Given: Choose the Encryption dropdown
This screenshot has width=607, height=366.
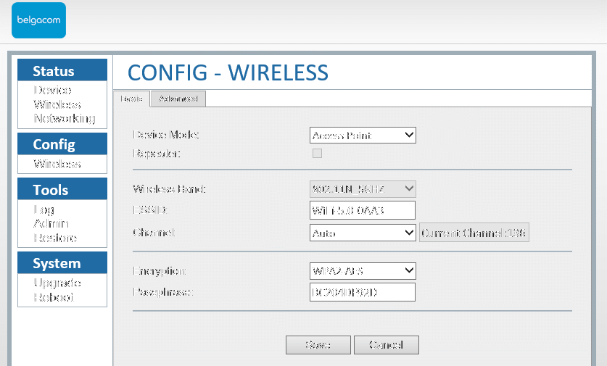Looking at the screenshot, I should 363,271.
